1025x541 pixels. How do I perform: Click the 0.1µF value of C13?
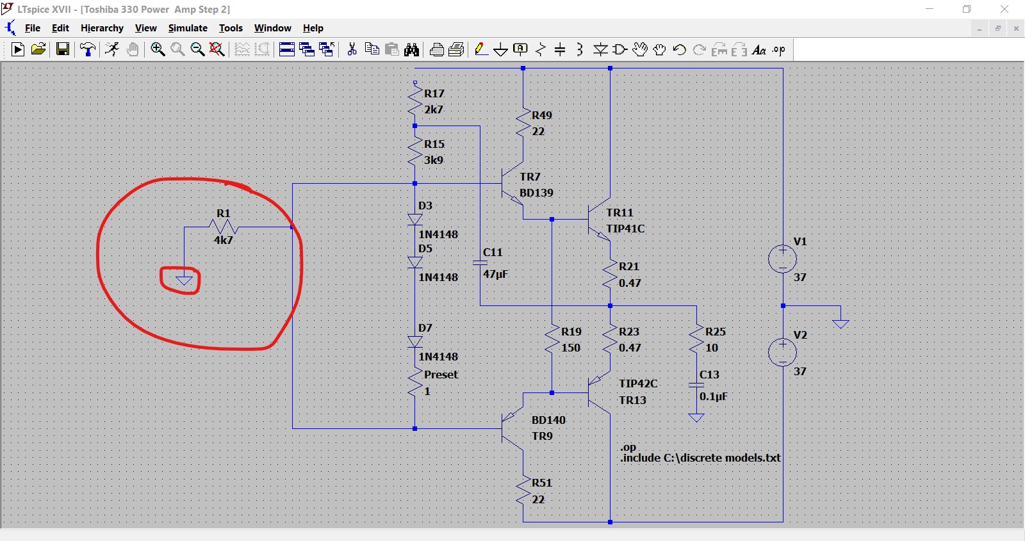714,396
